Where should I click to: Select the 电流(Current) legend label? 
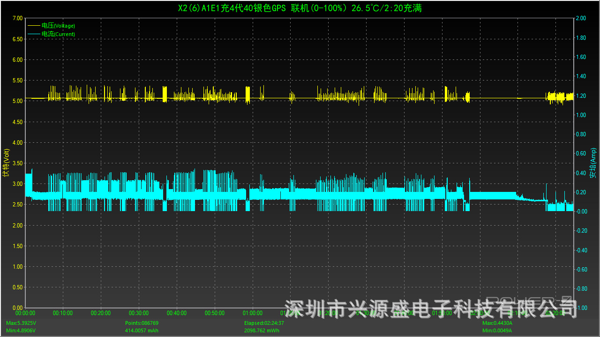tap(58, 34)
